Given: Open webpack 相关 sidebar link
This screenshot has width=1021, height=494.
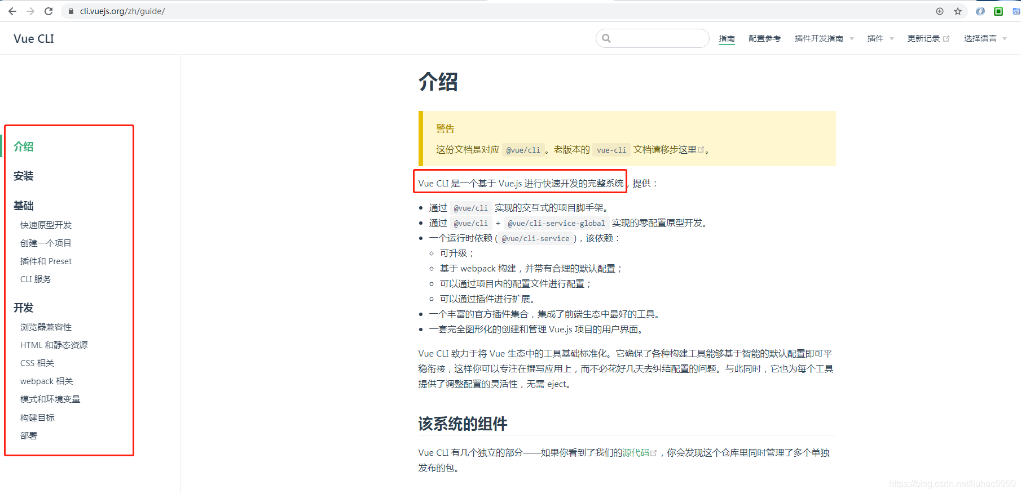Looking at the screenshot, I should pos(47,381).
